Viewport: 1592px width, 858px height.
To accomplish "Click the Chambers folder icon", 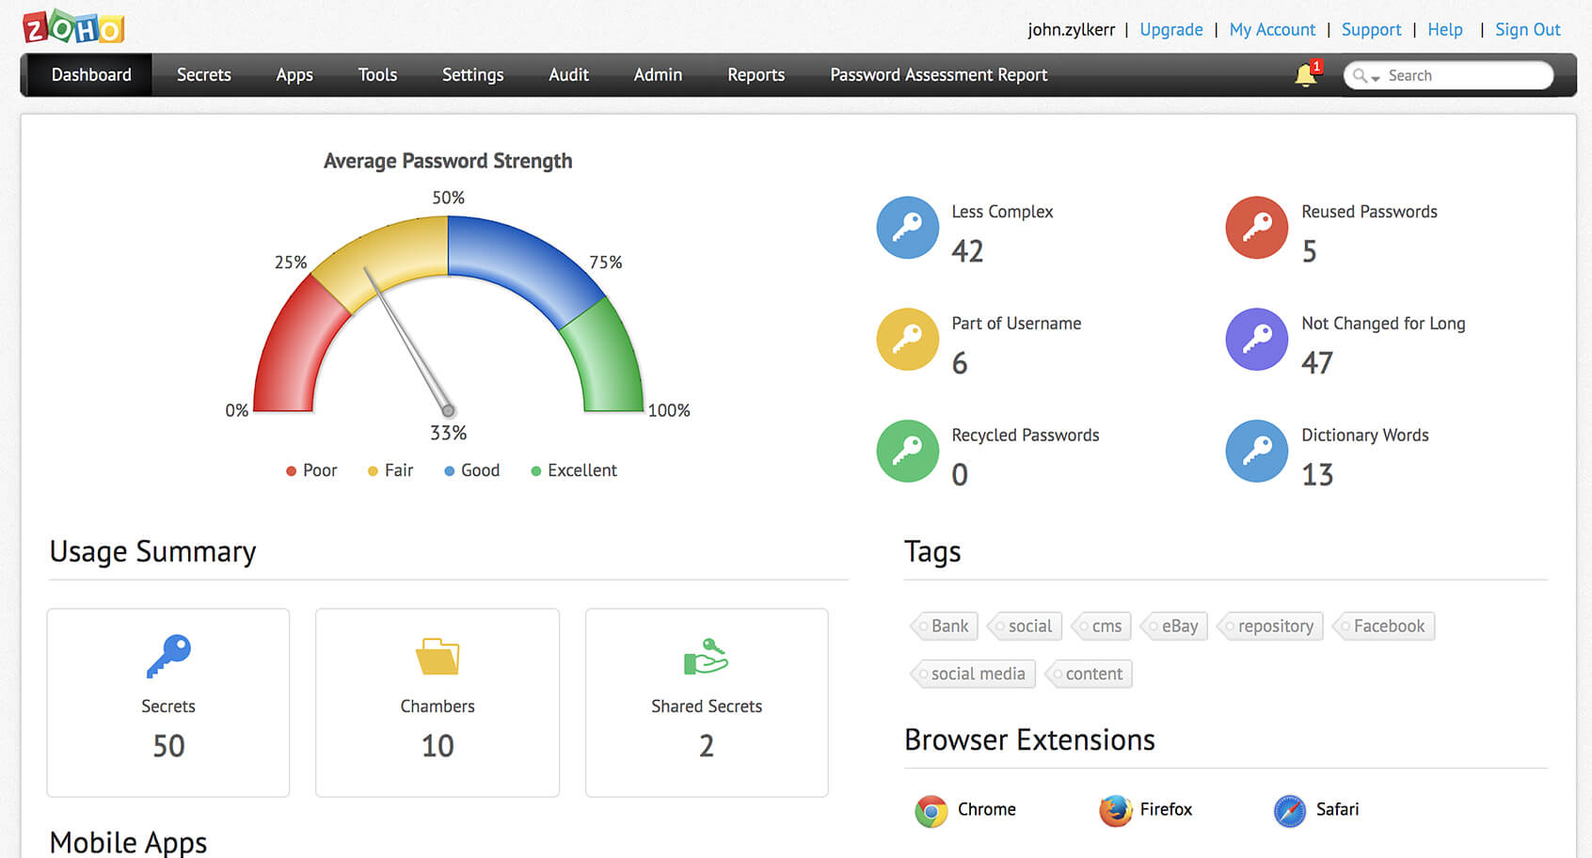I will coord(438,657).
